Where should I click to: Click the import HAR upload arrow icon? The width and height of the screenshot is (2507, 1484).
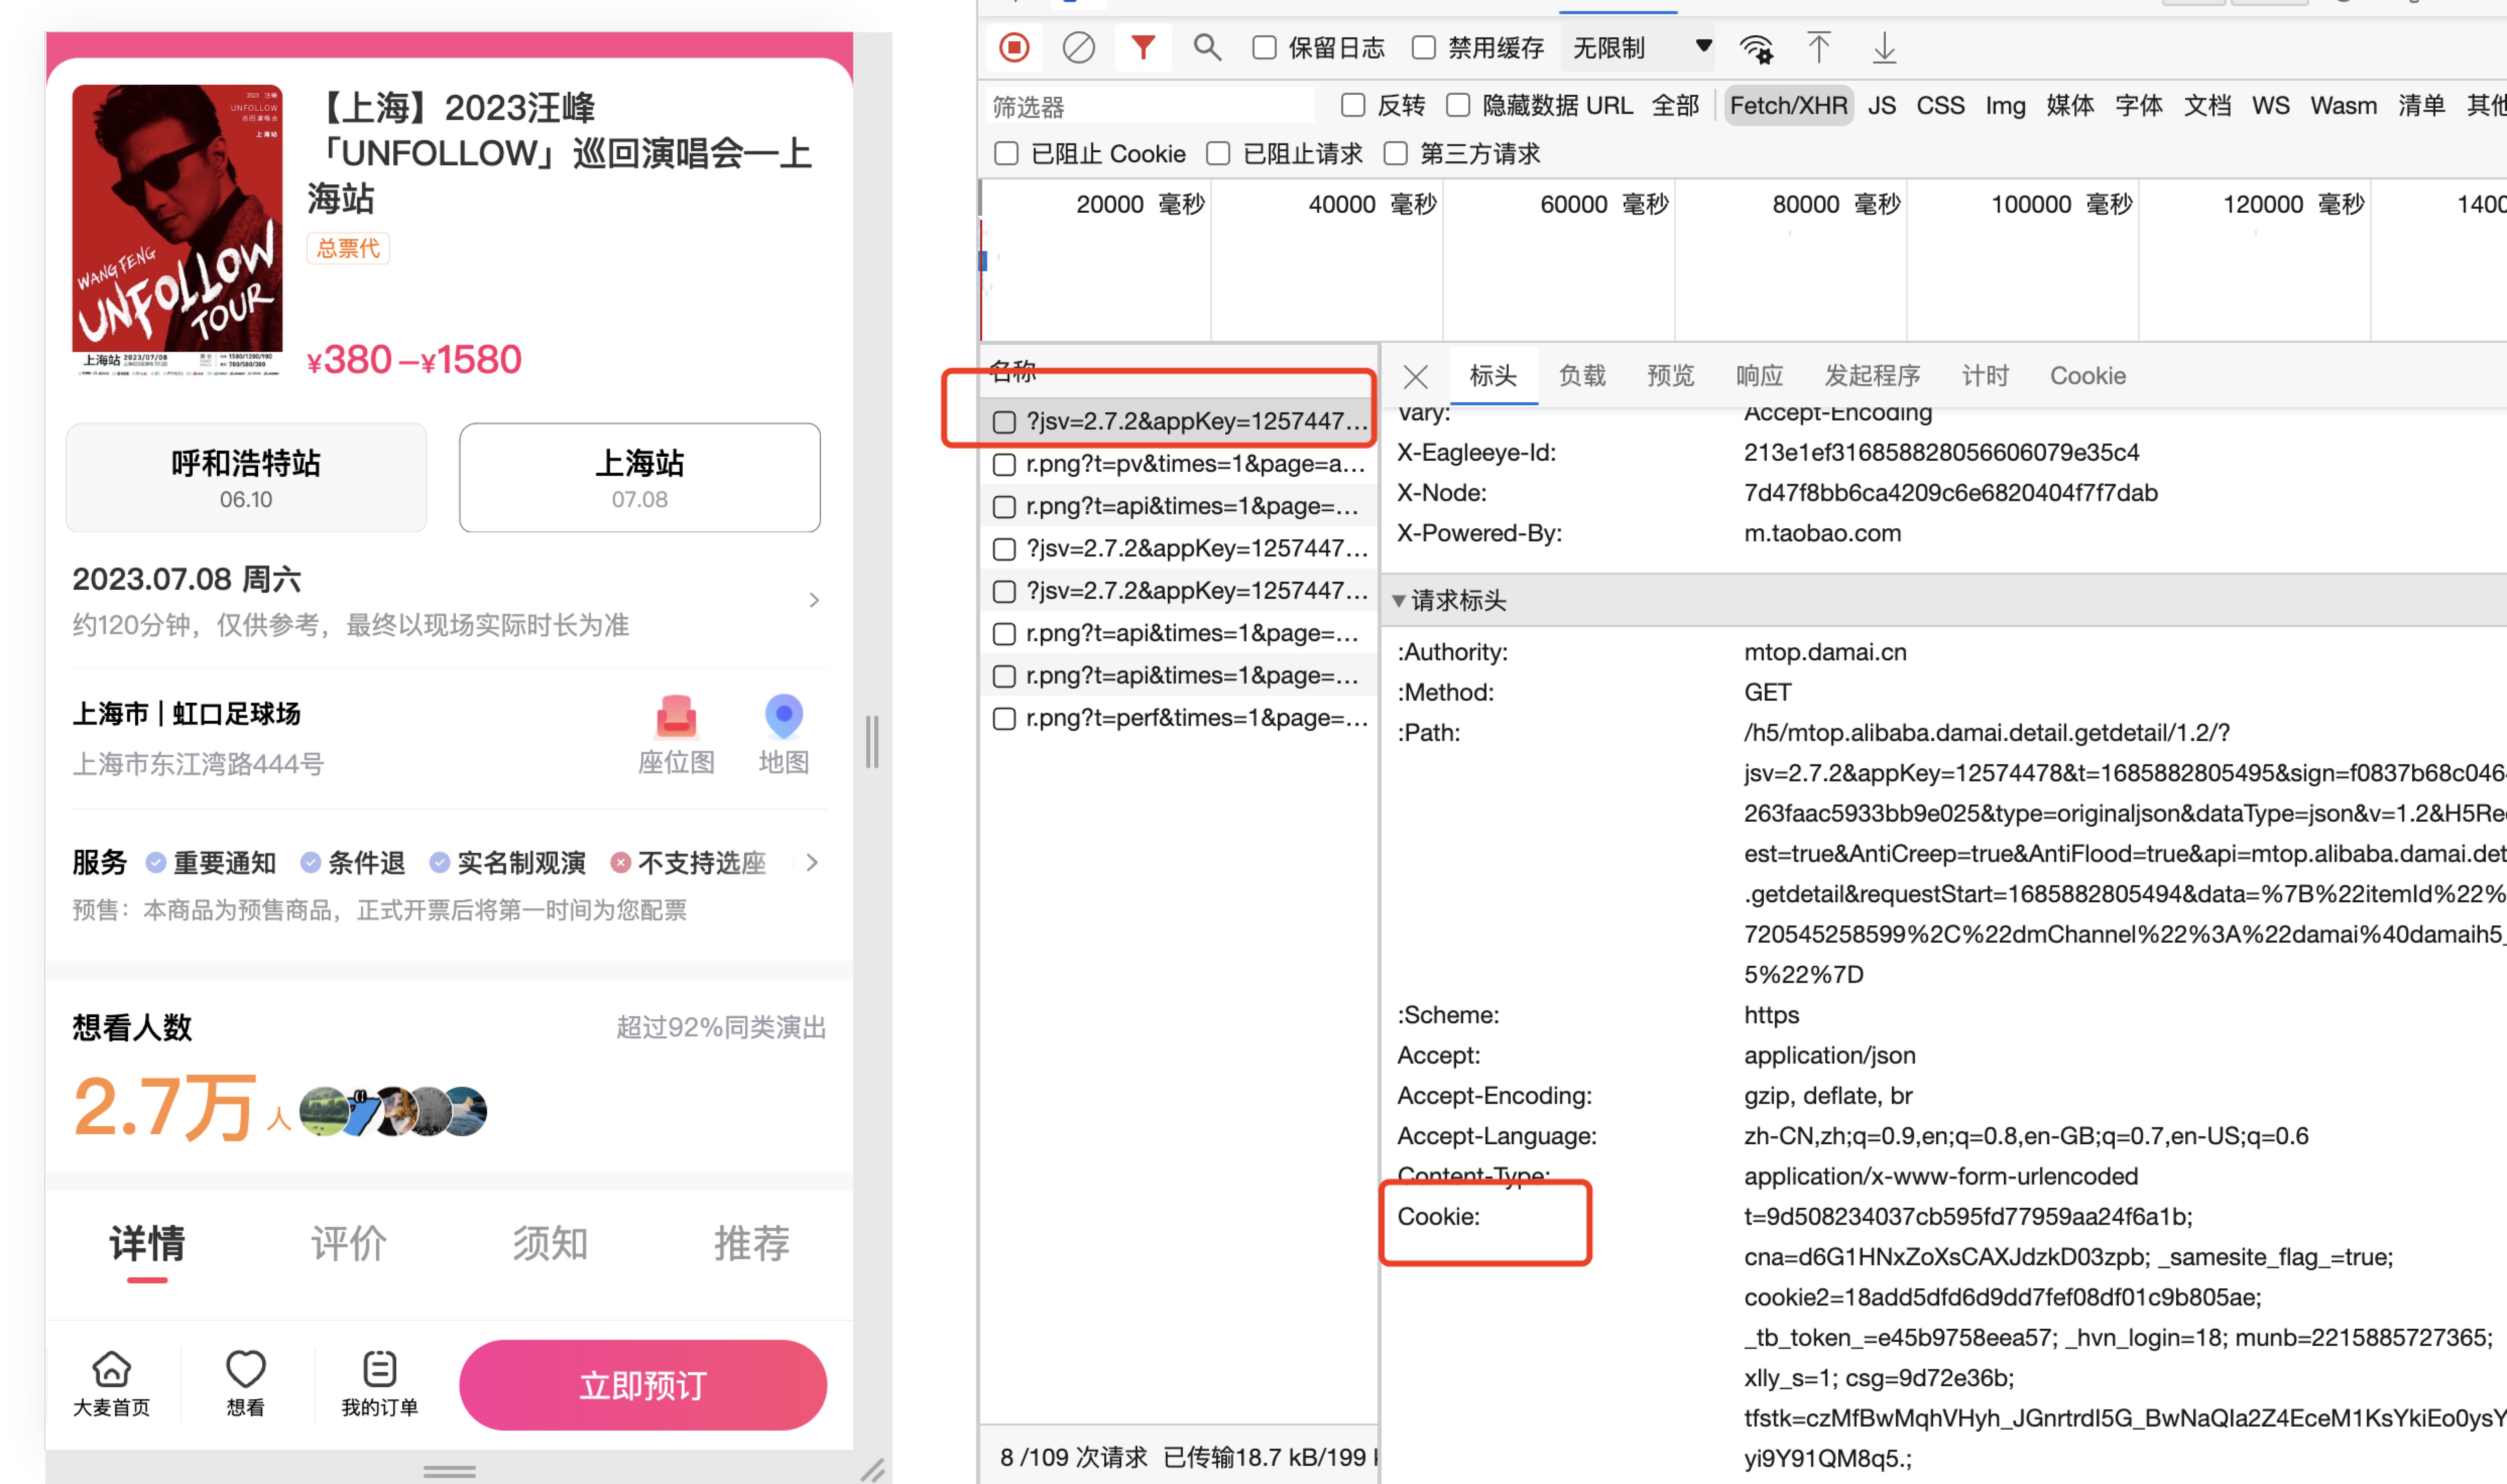1818,47
